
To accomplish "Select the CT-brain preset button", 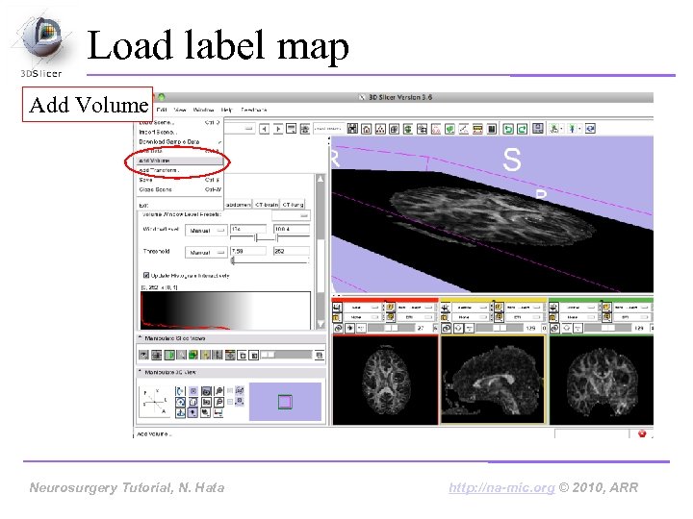I will pyautogui.click(x=267, y=205).
